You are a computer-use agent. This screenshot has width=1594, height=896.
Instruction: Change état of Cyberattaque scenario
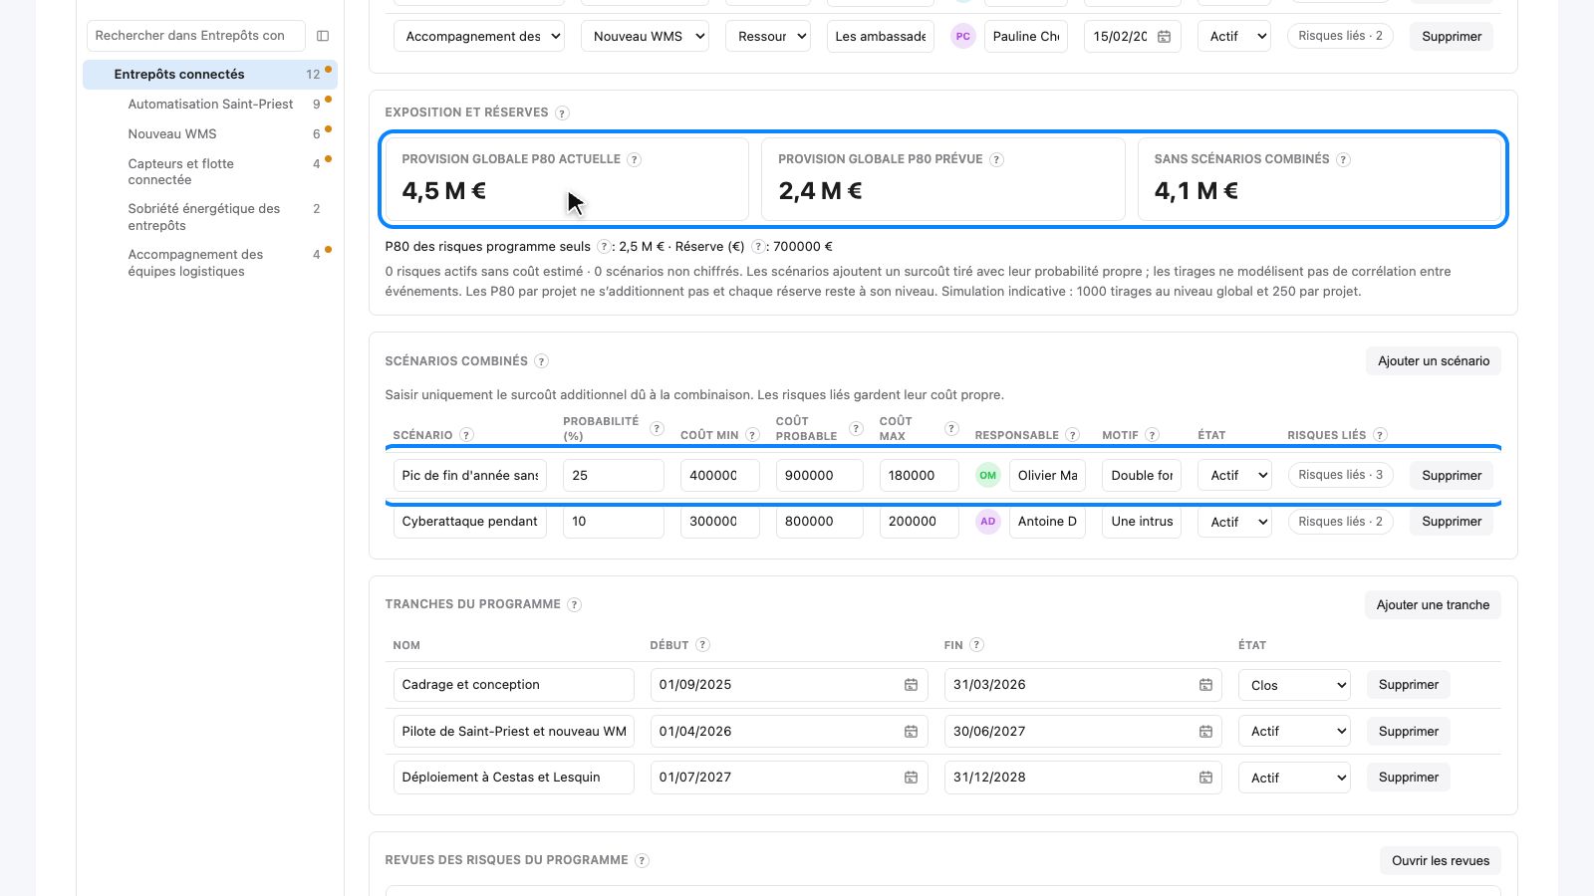1234,522
